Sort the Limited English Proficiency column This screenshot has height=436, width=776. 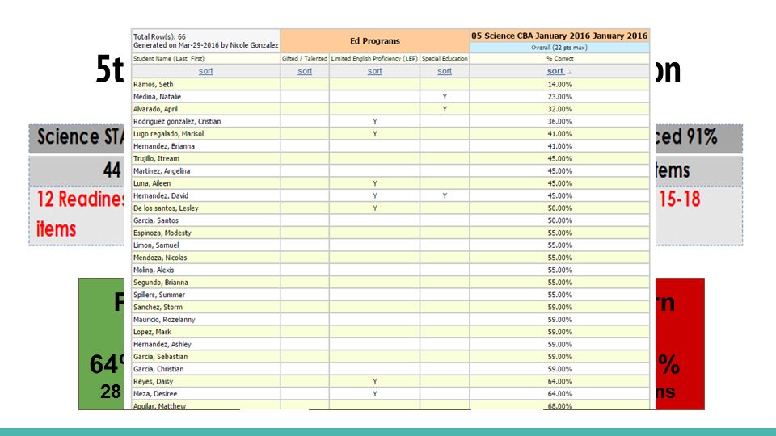pos(374,71)
